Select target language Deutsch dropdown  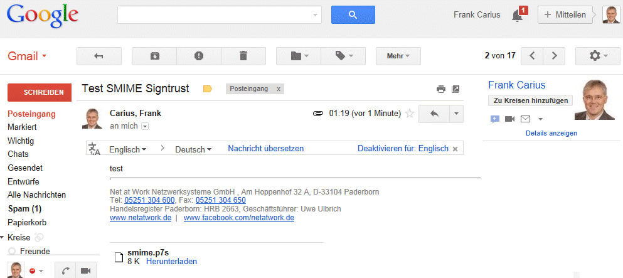(193, 150)
